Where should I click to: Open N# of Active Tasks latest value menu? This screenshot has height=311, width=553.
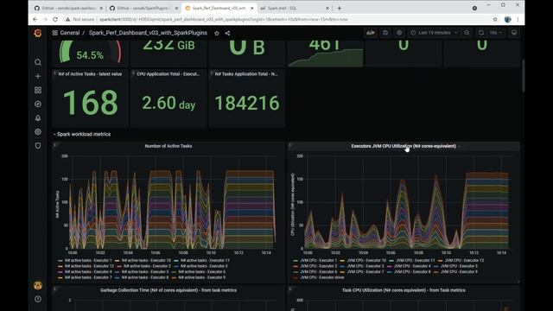click(90, 74)
